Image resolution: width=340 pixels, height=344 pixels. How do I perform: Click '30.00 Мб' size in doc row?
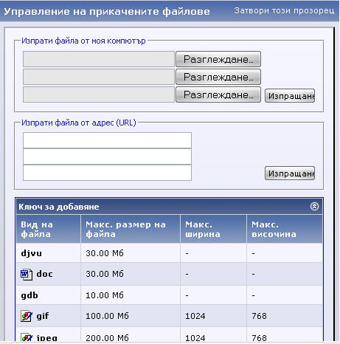[x=105, y=274]
